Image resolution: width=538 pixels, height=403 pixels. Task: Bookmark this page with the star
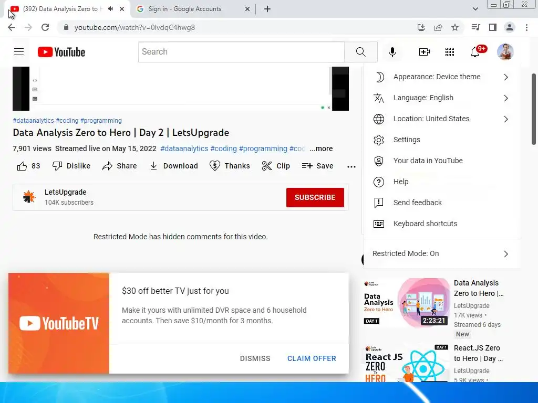[x=454, y=27]
